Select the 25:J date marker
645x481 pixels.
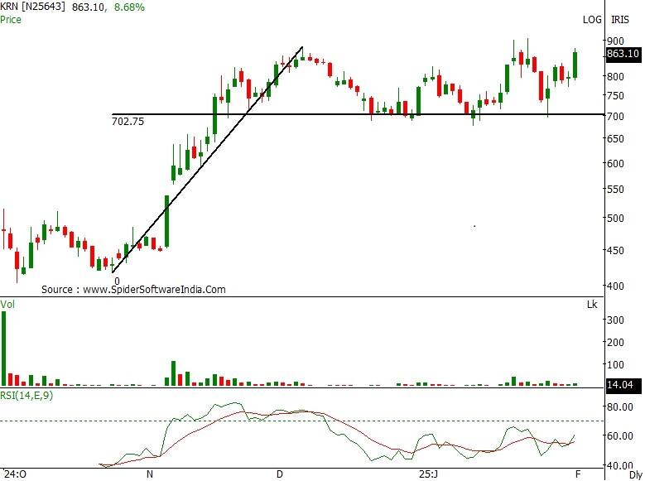coord(427,474)
